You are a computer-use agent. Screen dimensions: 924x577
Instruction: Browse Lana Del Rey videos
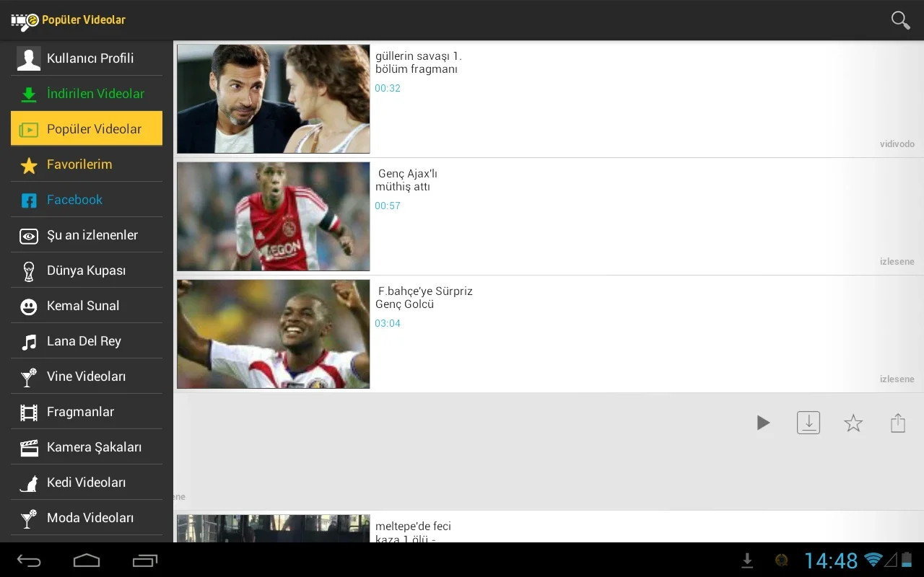[87, 341]
